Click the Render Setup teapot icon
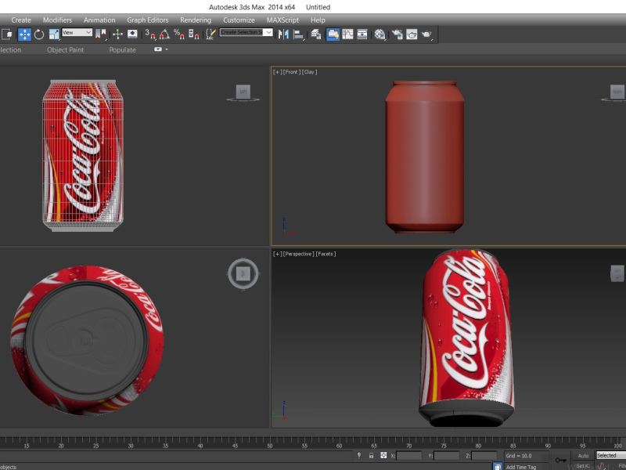The image size is (626, 470). click(x=398, y=34)
